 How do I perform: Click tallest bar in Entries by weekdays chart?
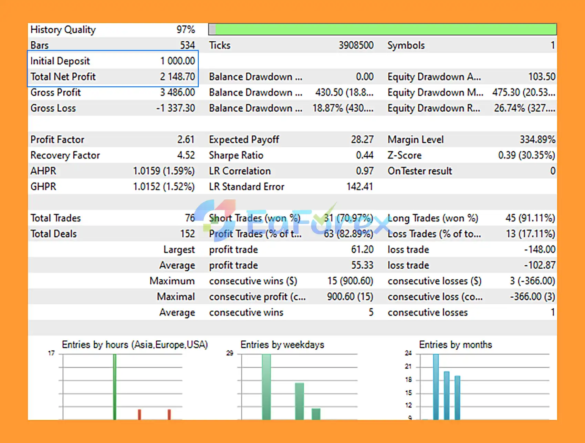click(x=266, y=387)
